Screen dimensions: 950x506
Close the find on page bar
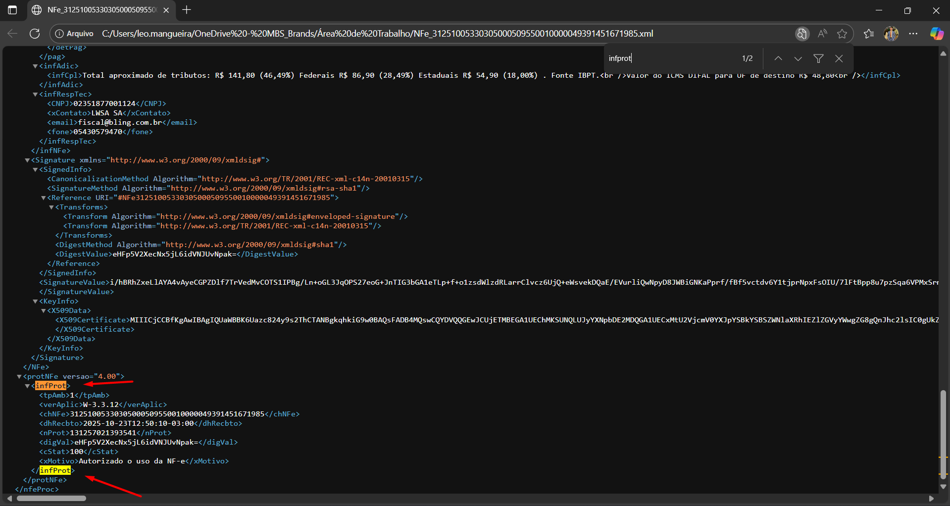(839, 58)
